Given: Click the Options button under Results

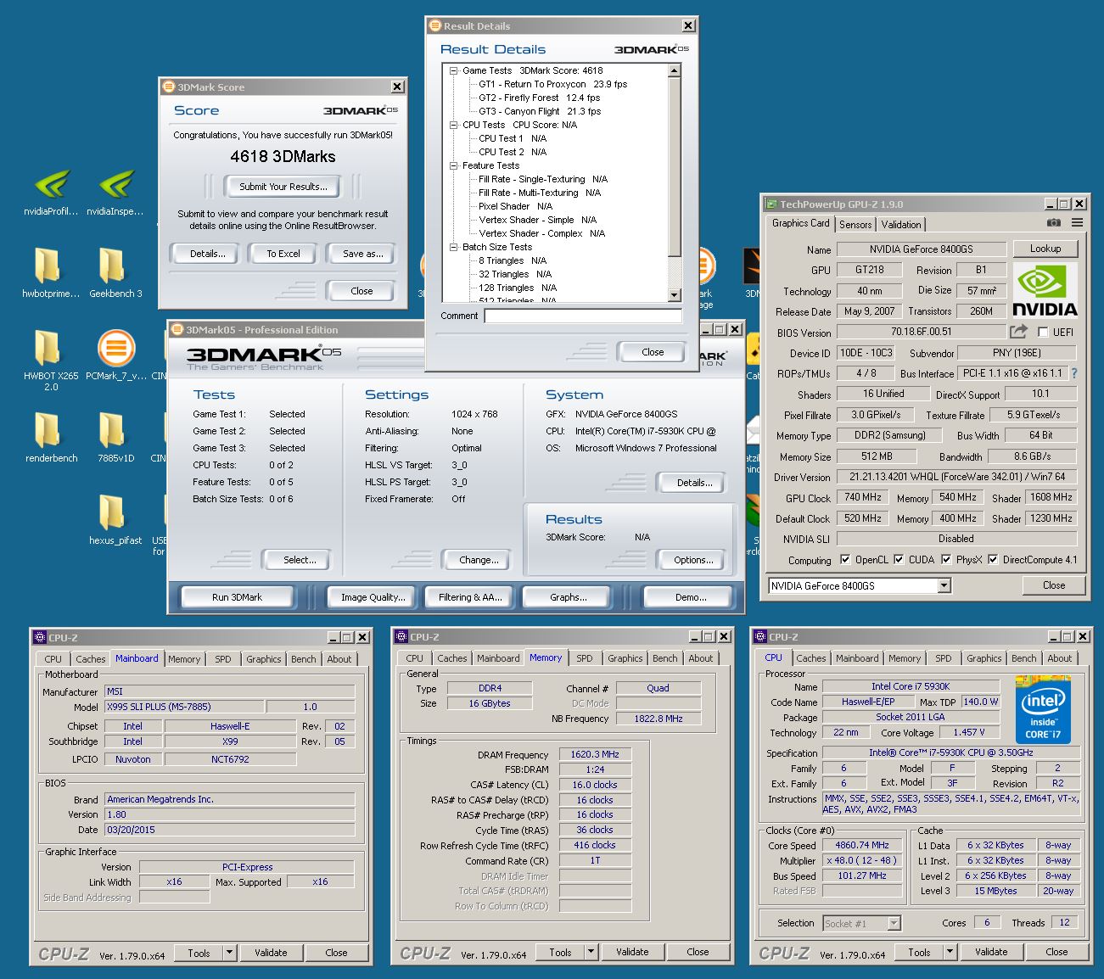Looking at the screenshot, I should coord(693,560).
